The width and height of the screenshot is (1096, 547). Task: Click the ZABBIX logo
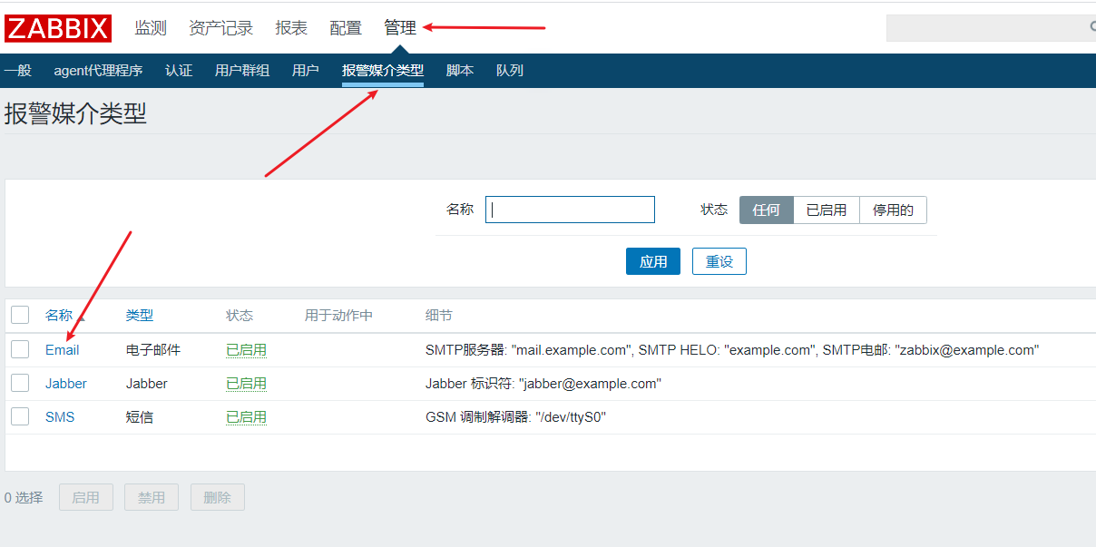[58, 28]
